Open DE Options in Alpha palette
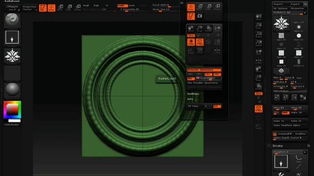The width and height of the screenshot is (314, 176). 281,8
